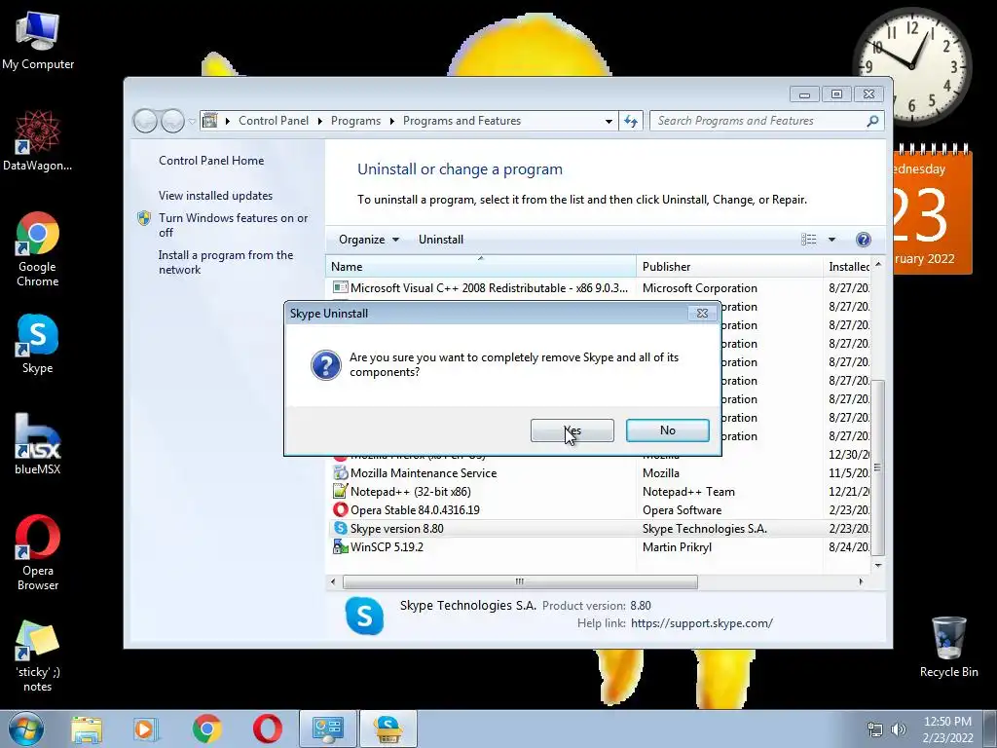The height and width of the screenshot is (748, 997).
Task: Expand the view options dropdown arrow
Action: pos(831,240)
